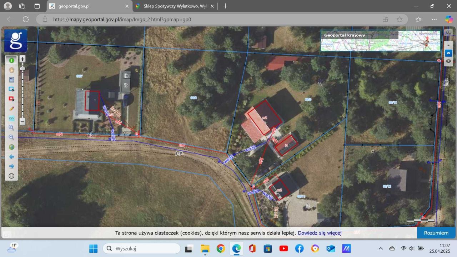
Task: Go to previous map view arrow
Action: click(11, 157)
